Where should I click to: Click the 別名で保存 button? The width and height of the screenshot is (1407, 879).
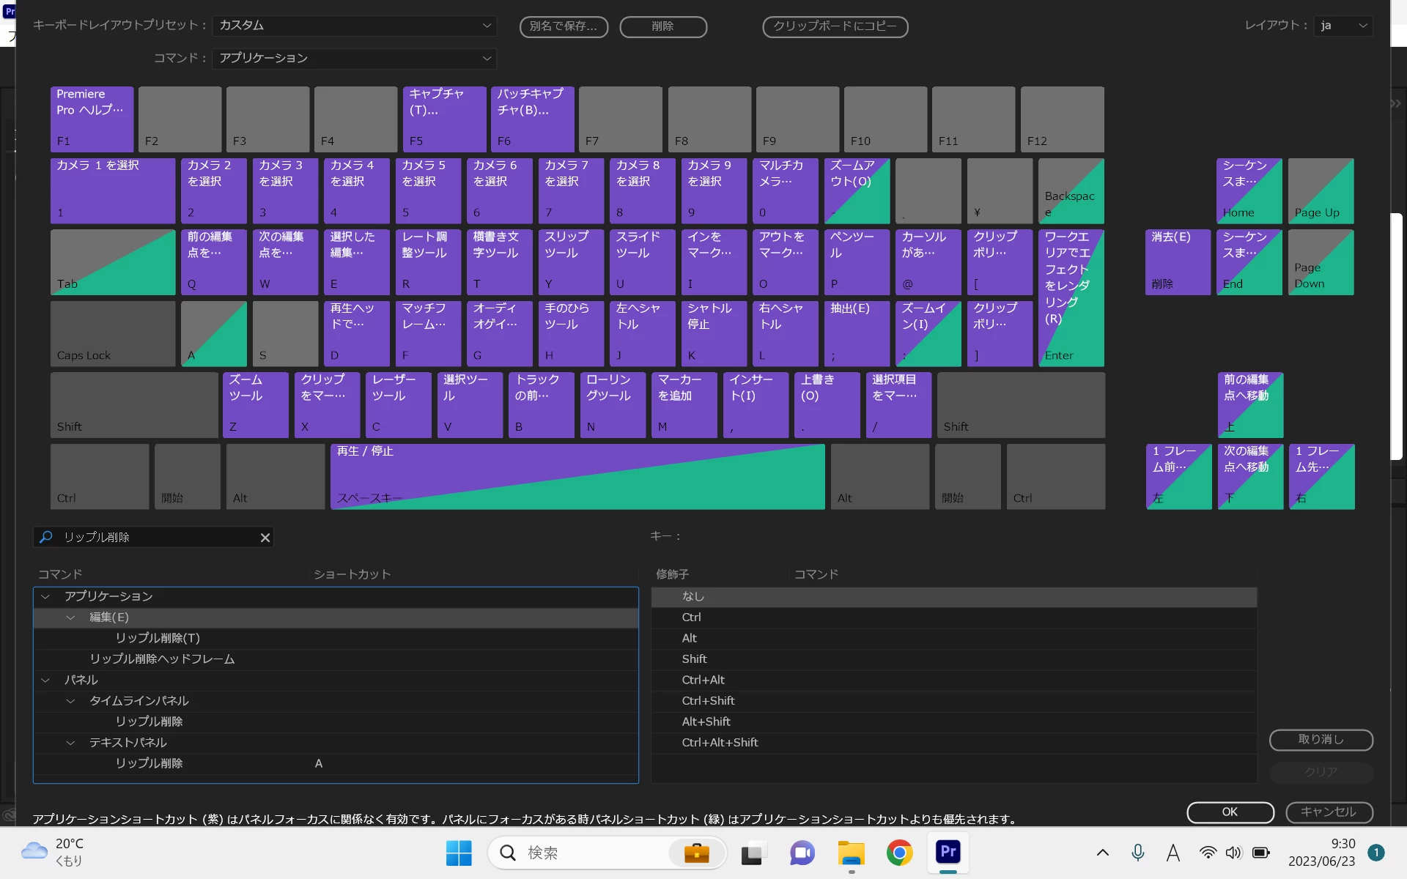[564, 26]
